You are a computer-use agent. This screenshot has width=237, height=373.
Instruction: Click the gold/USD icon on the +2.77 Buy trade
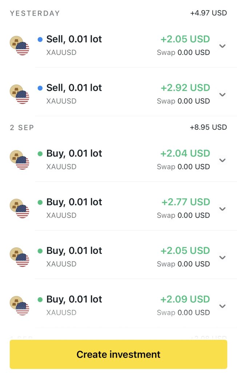[19, 208]
